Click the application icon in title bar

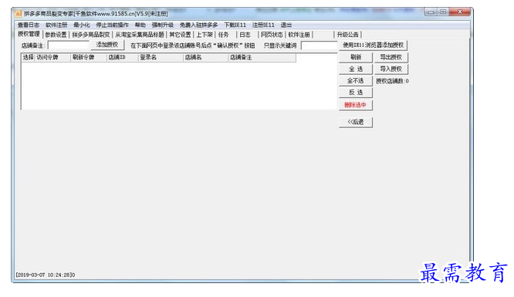18,13
